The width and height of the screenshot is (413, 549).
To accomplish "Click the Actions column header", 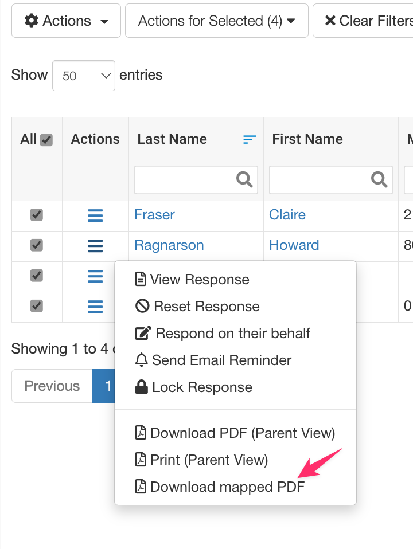I will point(95,139).
